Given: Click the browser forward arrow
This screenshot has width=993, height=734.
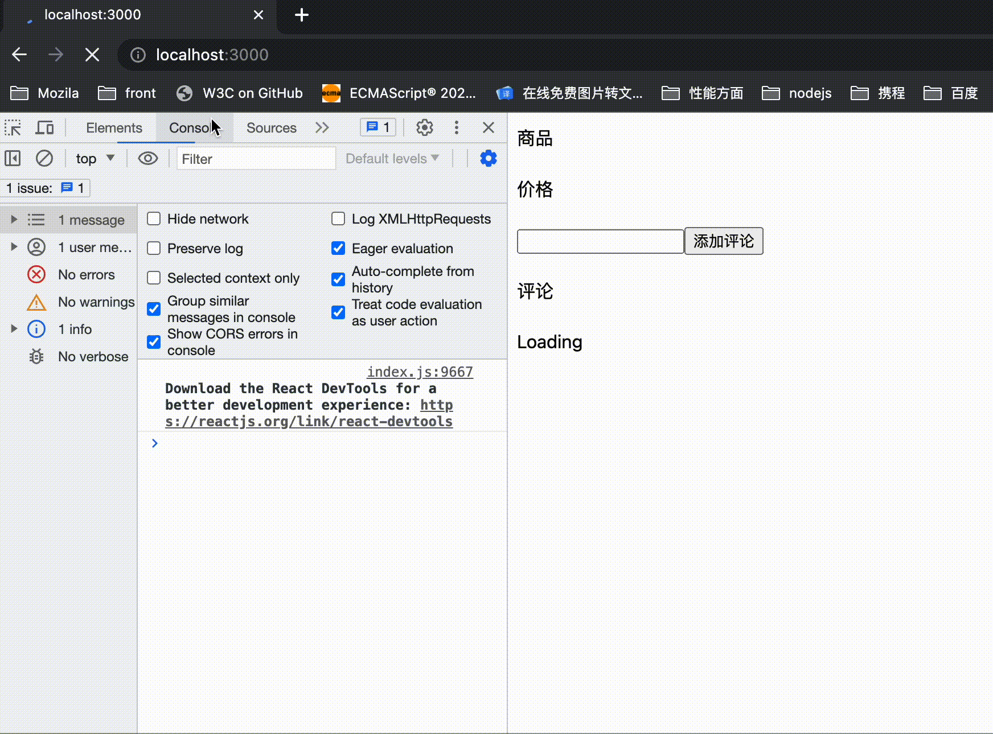Looking at the screenshot, I should pyautogui.click(x=56, y=55).
